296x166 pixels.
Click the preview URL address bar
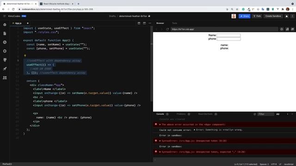click(x=224, y=29)
